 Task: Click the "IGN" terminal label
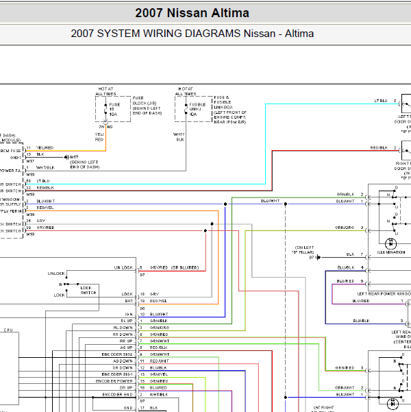point(129,315)
